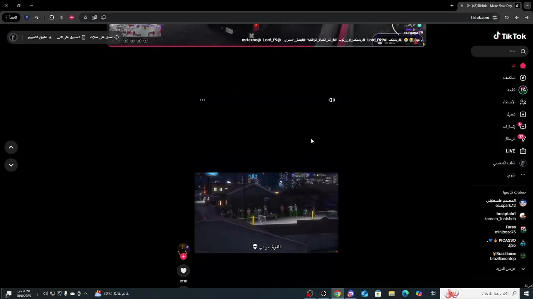Open the volume control in system tray

point(45,294)
